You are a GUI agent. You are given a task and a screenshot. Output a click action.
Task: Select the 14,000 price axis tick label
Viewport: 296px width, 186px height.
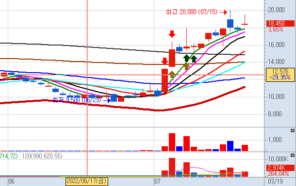click(276, 62)
